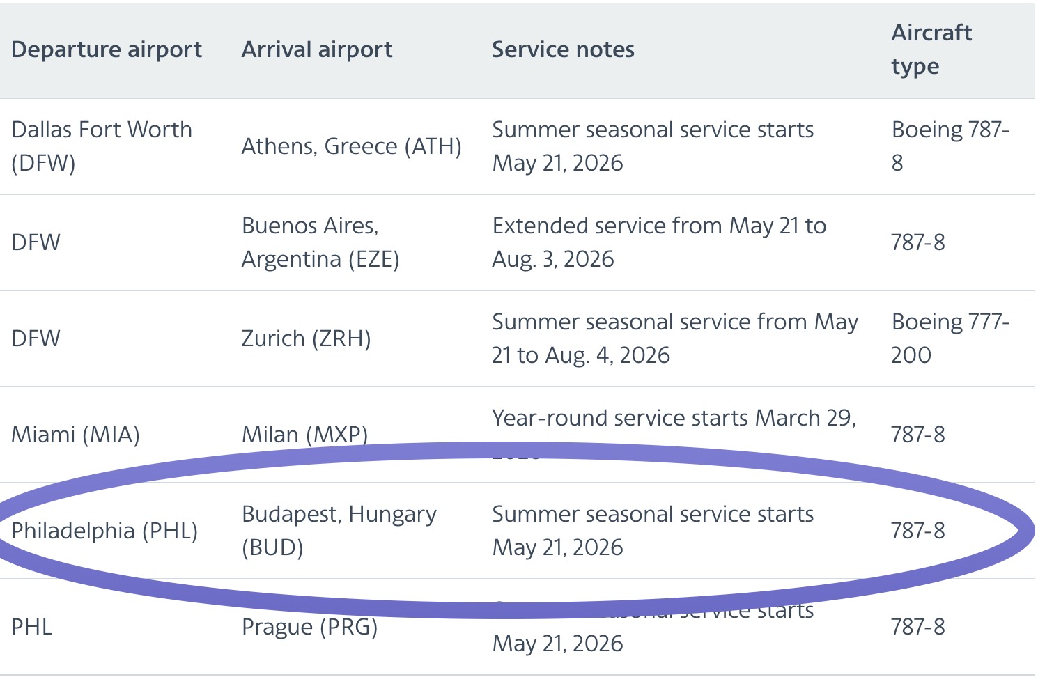The image size is (1038, 677).
Task: Select the PHL cell in the Prague row
Action: pyautogui.click(x=32, y=627)
